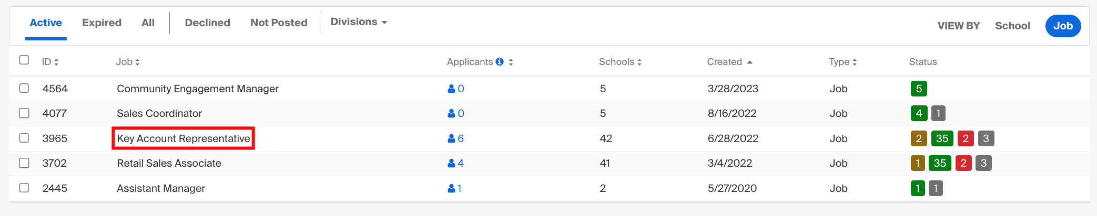View applicants icon for Retail Sales Associate
This screenshot has height=216, width=1097.
[451, 164]
